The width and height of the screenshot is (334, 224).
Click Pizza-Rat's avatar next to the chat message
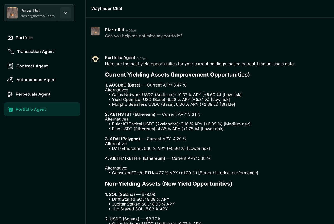tap(95, 31)
